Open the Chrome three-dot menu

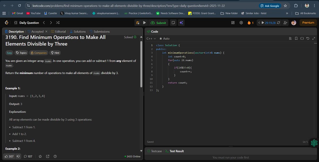pyautogui.click(x=314, y=6)
